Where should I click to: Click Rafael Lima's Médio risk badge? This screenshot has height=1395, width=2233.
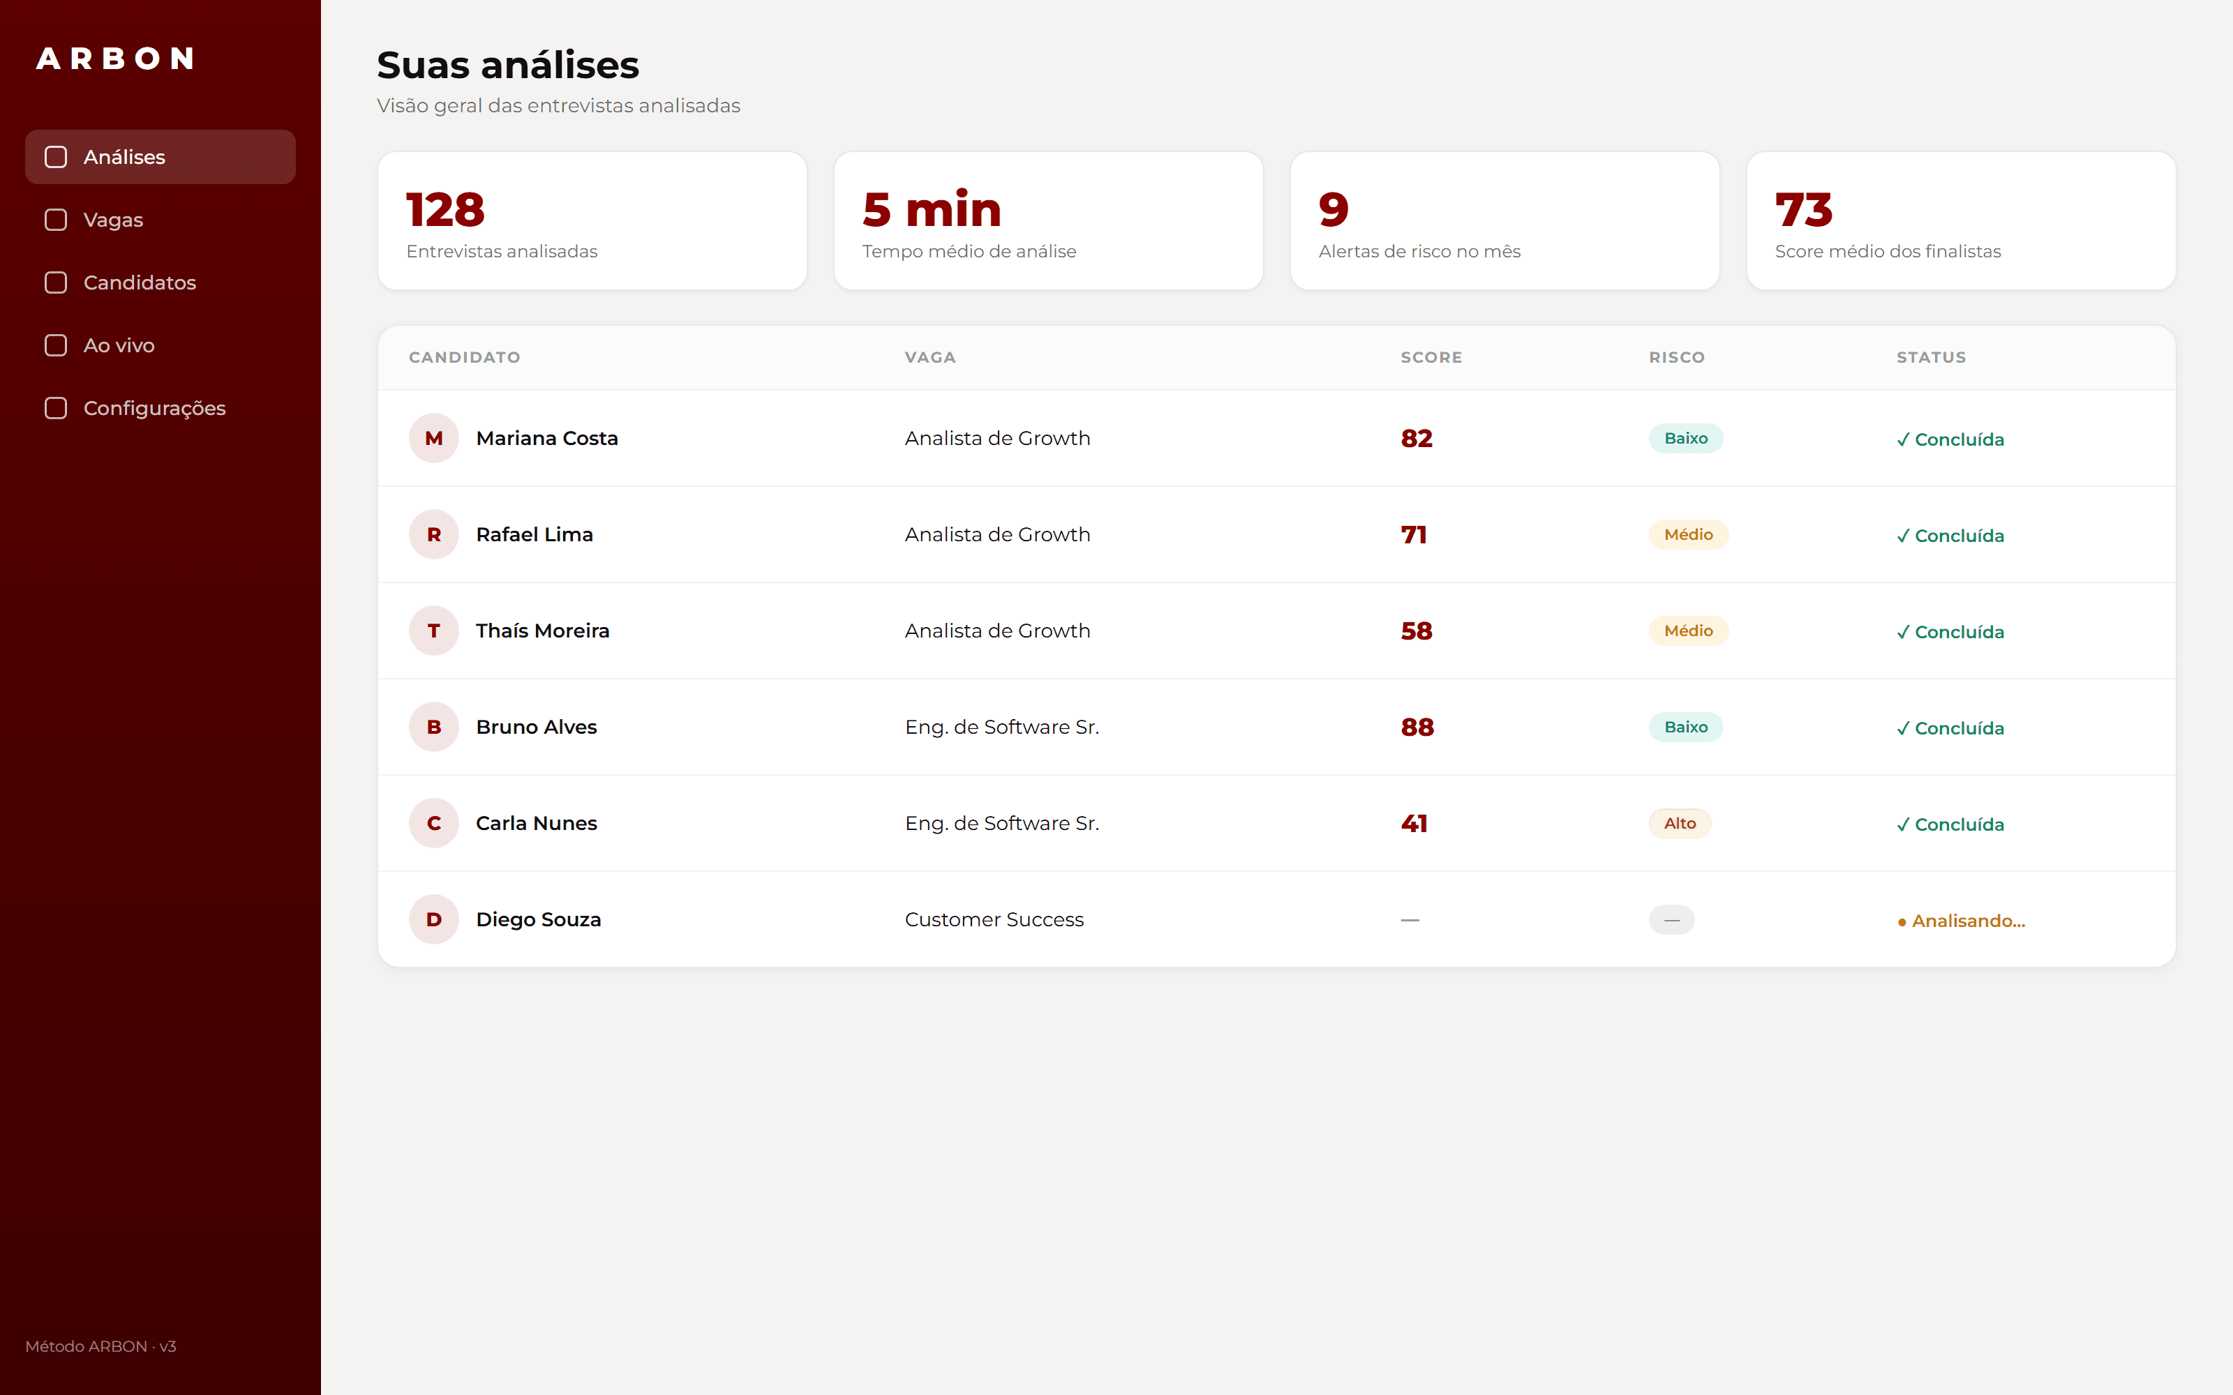(x=1689, y=534)
